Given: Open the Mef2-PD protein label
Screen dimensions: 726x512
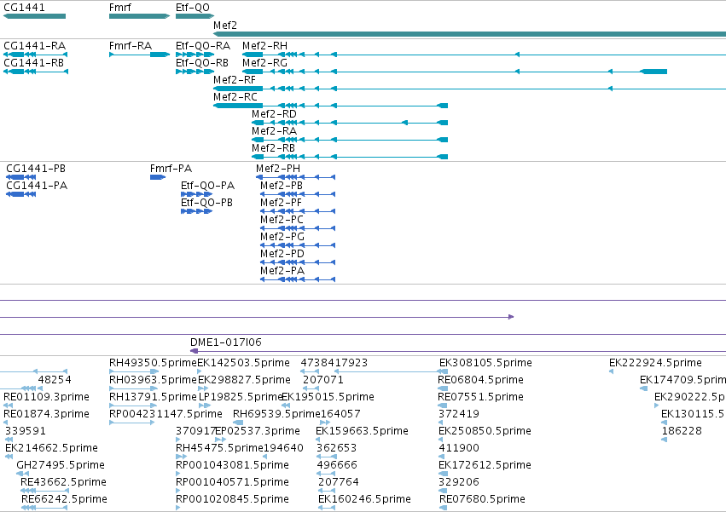Looking at the screenshot, I should tap(282, 254).
